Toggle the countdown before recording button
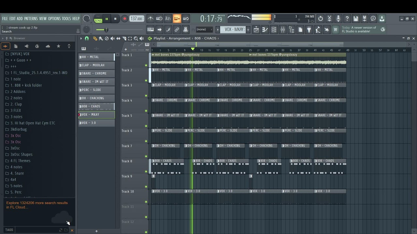This screenshot has width=417, height=234. tap(168, 19)
